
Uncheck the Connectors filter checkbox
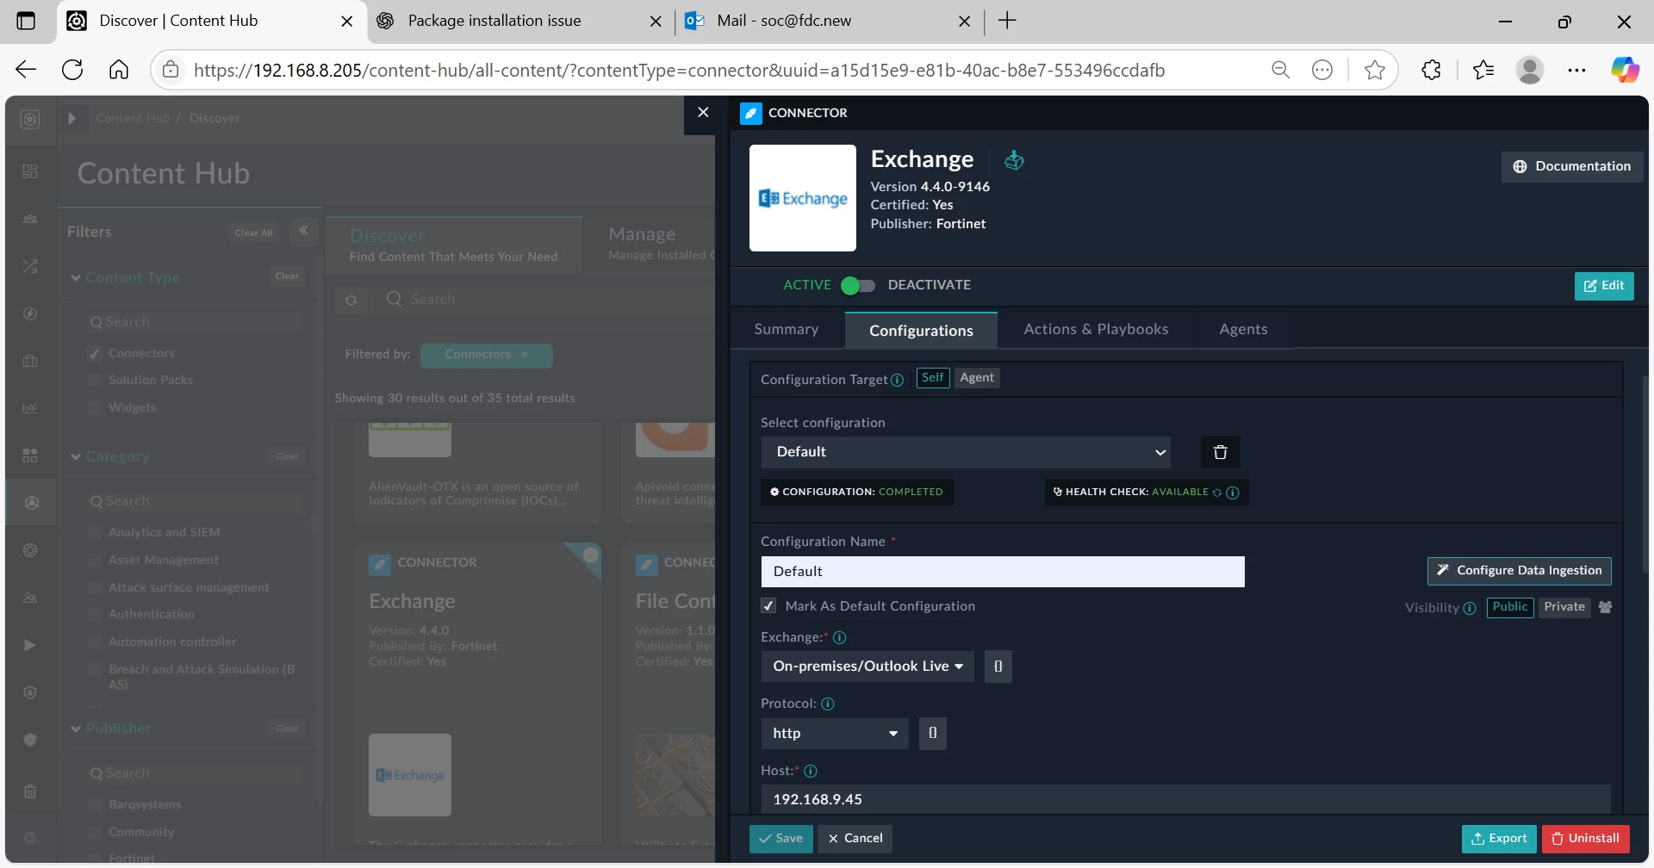coord(95,354)
